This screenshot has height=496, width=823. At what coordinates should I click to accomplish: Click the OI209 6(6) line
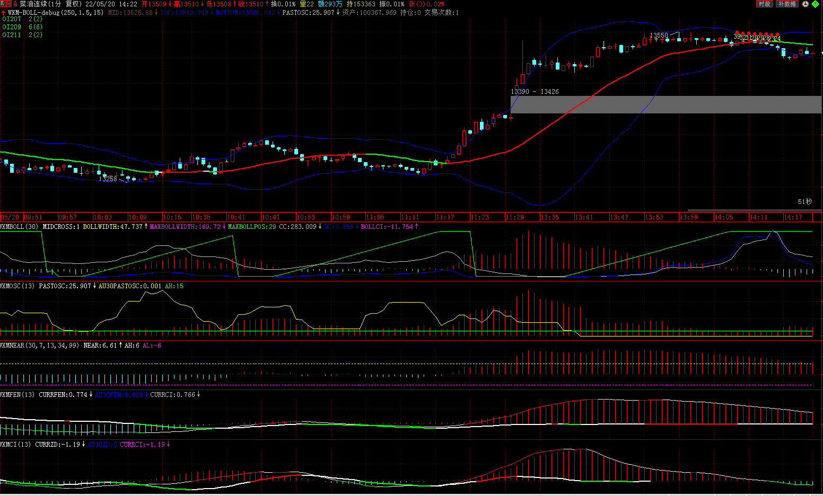pos(22,27)
